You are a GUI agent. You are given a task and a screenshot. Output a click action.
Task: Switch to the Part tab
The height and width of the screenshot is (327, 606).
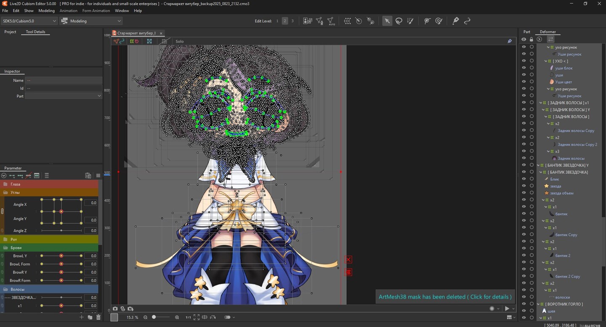527,32
